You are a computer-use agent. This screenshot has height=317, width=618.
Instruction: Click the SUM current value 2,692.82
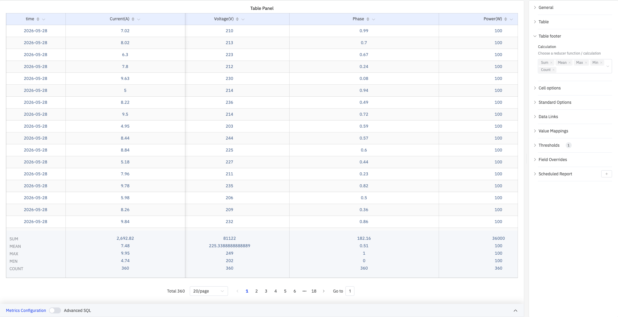[125, 238]
